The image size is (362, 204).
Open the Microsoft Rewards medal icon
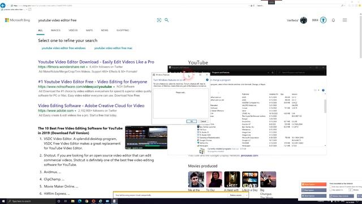(323, 20)
